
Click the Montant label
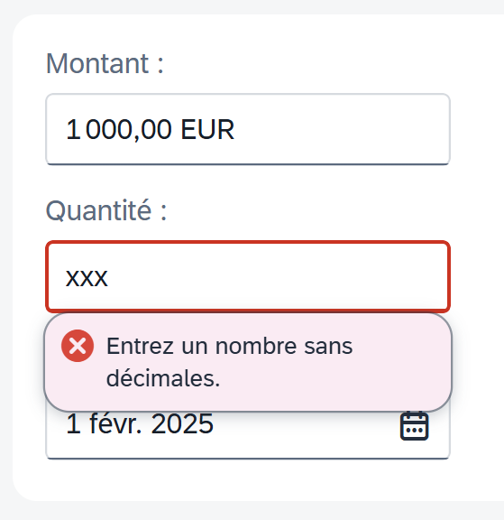(x=105, y=63)
